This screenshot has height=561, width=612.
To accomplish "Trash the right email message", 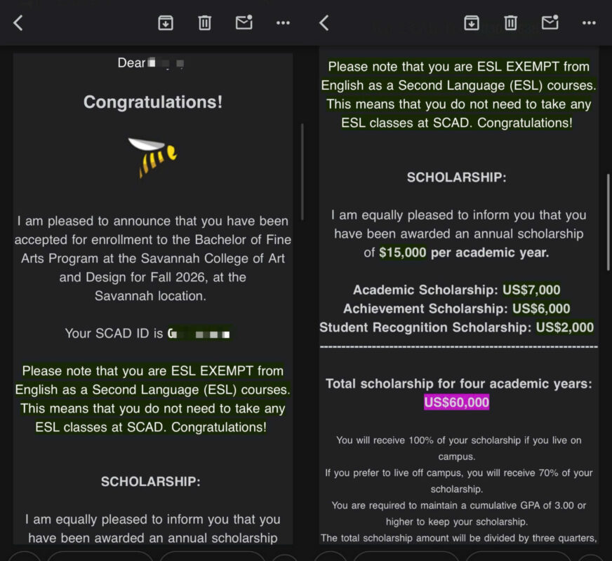I will click(x=510, y=22).
